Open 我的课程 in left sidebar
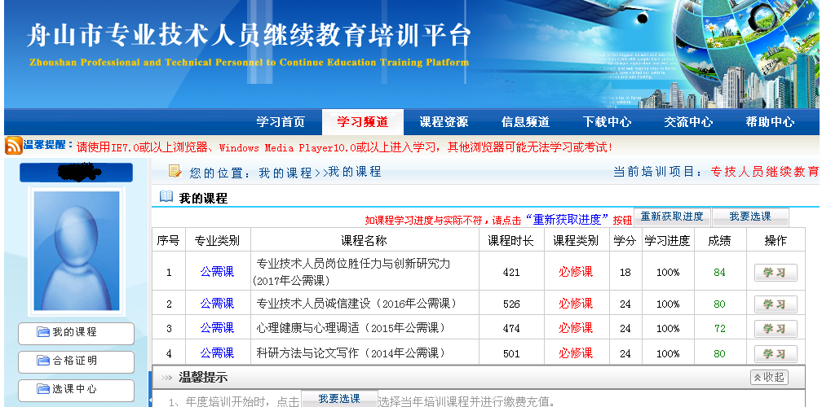Image resolution: width=822 pixels, height=407 pixels. (x=76, y=333)
